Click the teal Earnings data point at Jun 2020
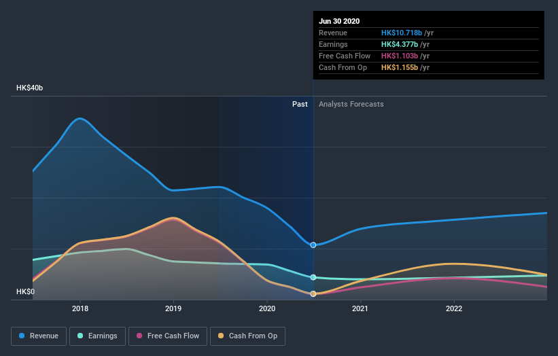558x356 pixels. (313, 277)
